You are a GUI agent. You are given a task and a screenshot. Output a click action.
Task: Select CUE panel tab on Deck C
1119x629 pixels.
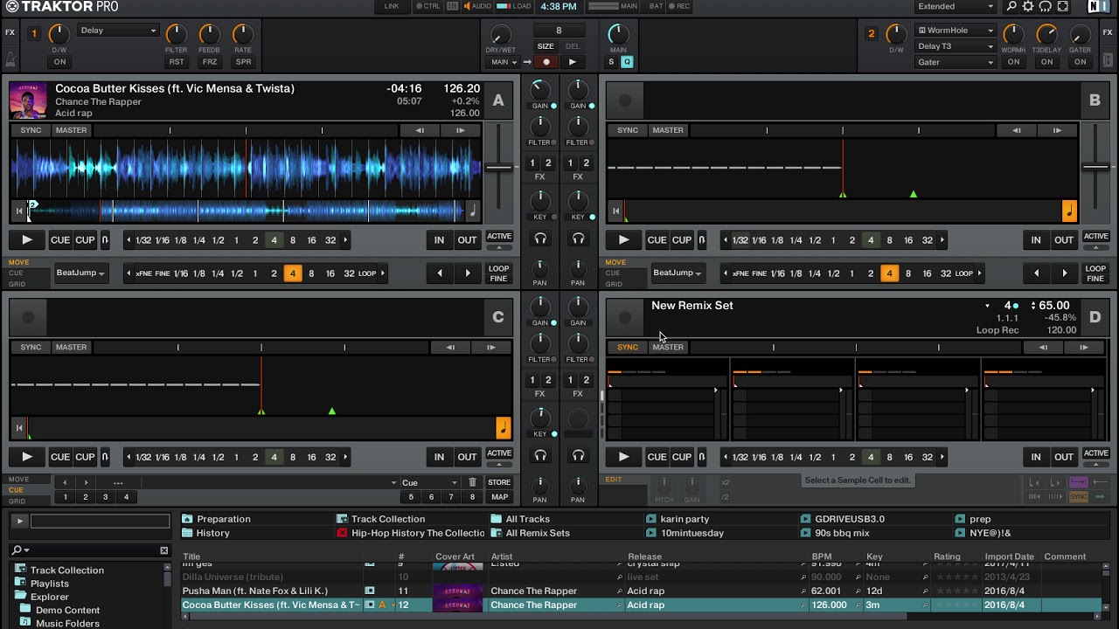coord(16,490)
